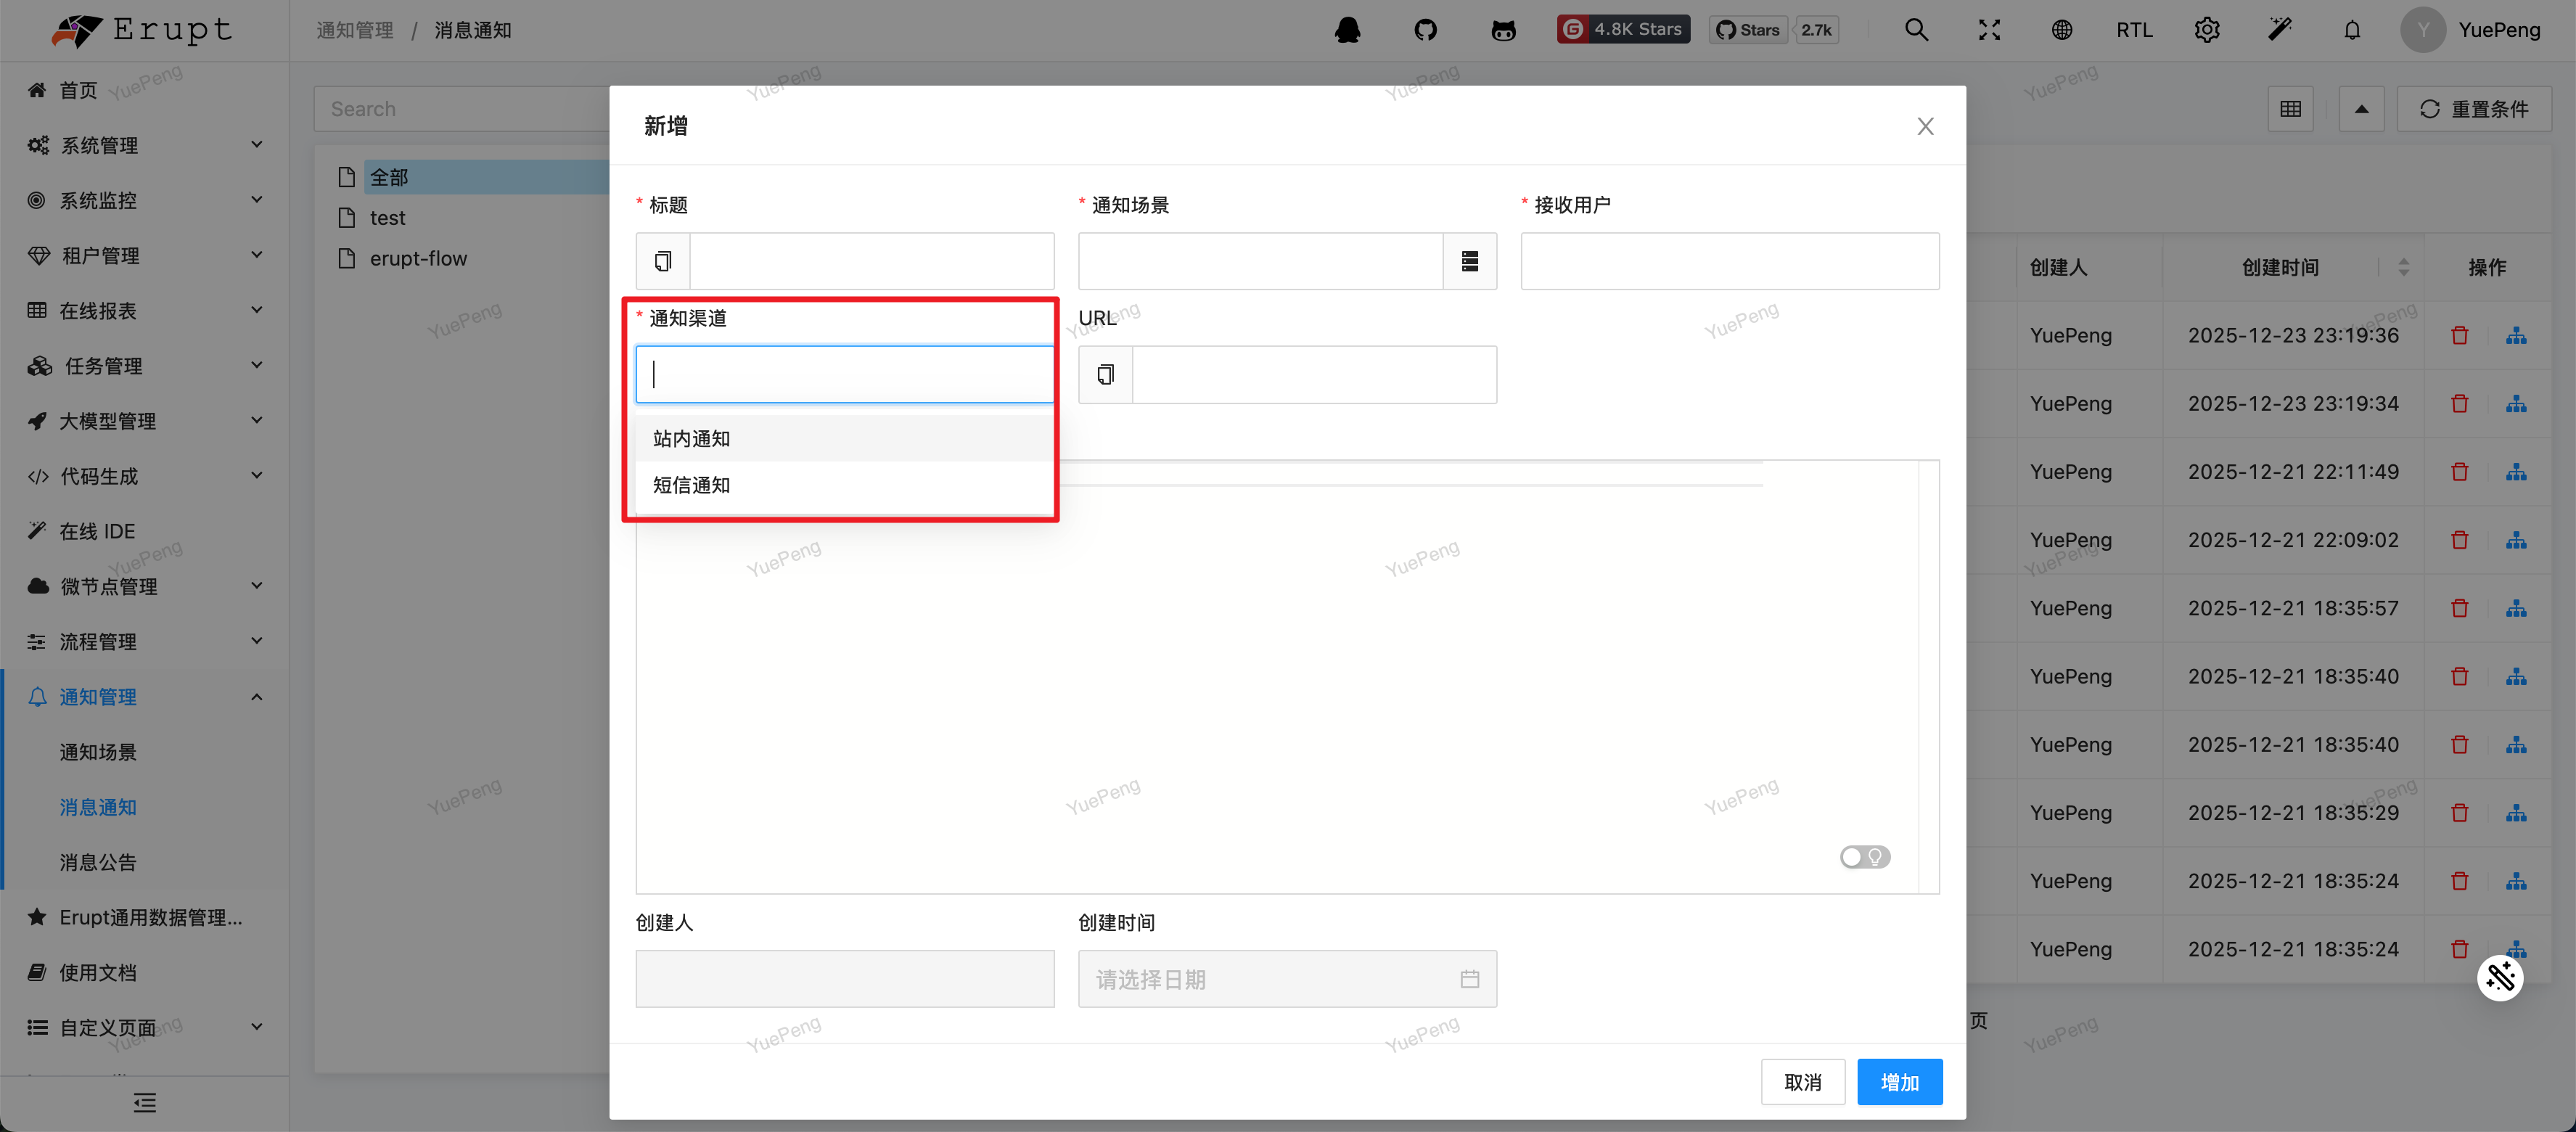
Task: Open the search magnifier icon in header
Action: point(1916,30)
